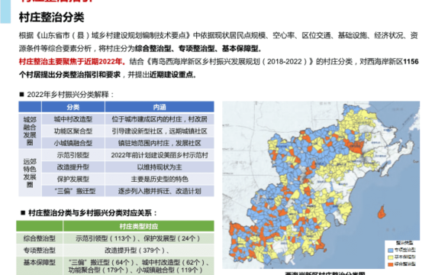The width and height of the screenshot is (435, 275).
Task: Select the 专项整治型 row in green table
Action: [115, 251]
